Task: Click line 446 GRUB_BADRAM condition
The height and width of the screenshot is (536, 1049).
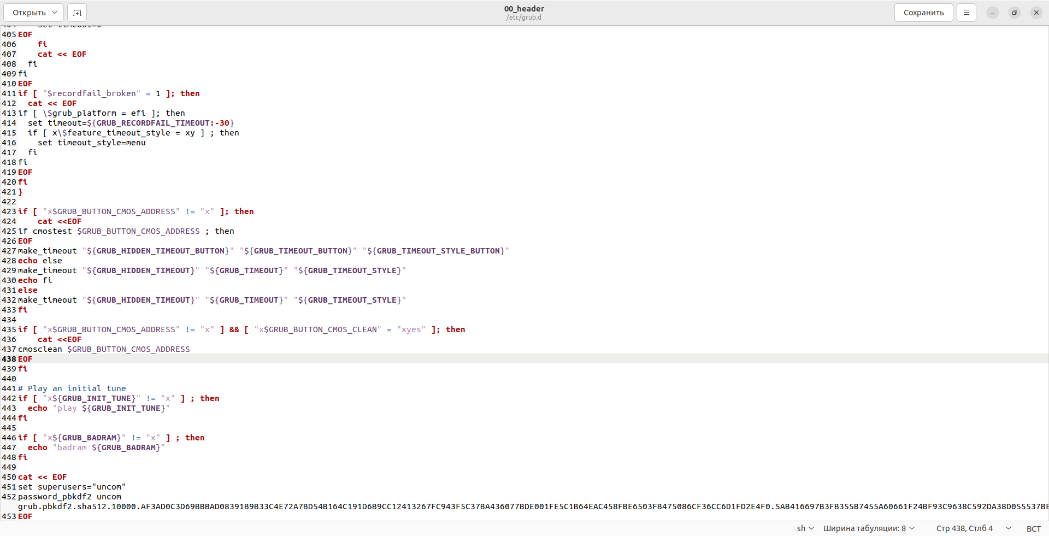Action: [x=111, y=438]
